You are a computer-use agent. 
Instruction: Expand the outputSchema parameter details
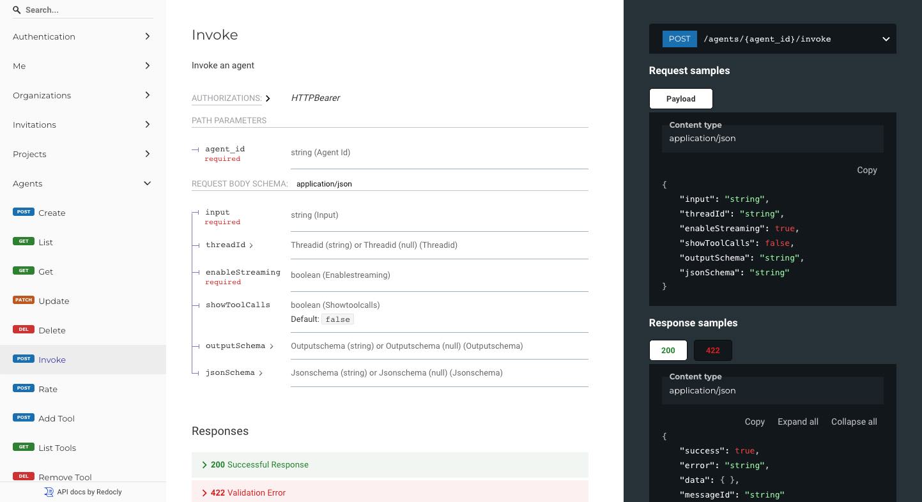coord(272,346)
